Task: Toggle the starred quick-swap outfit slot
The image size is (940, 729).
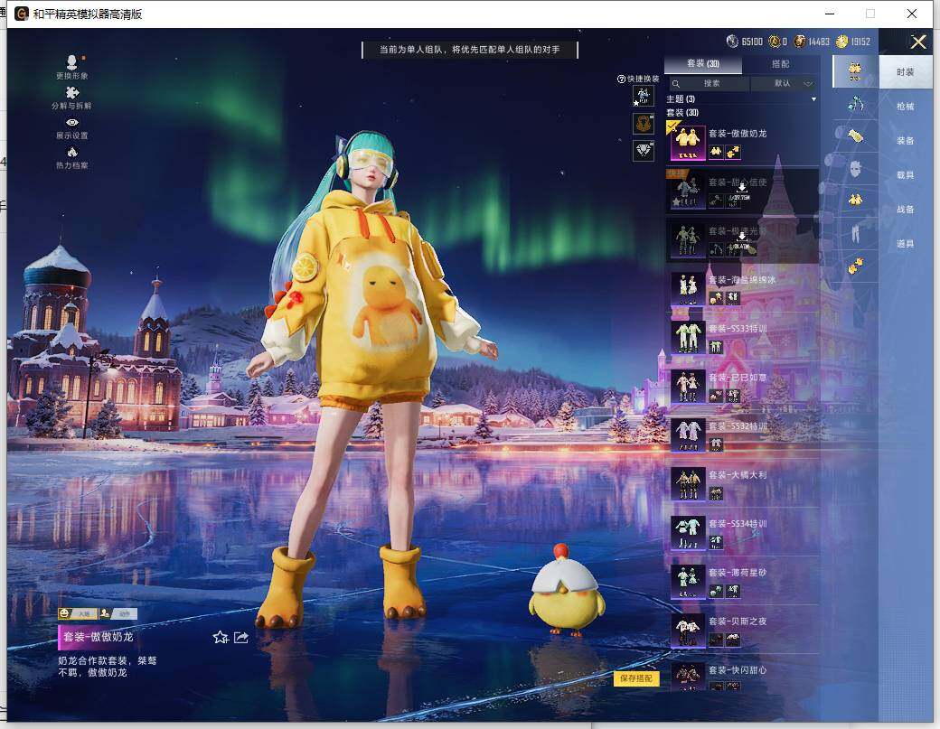Action: click(x=642, y=96)
